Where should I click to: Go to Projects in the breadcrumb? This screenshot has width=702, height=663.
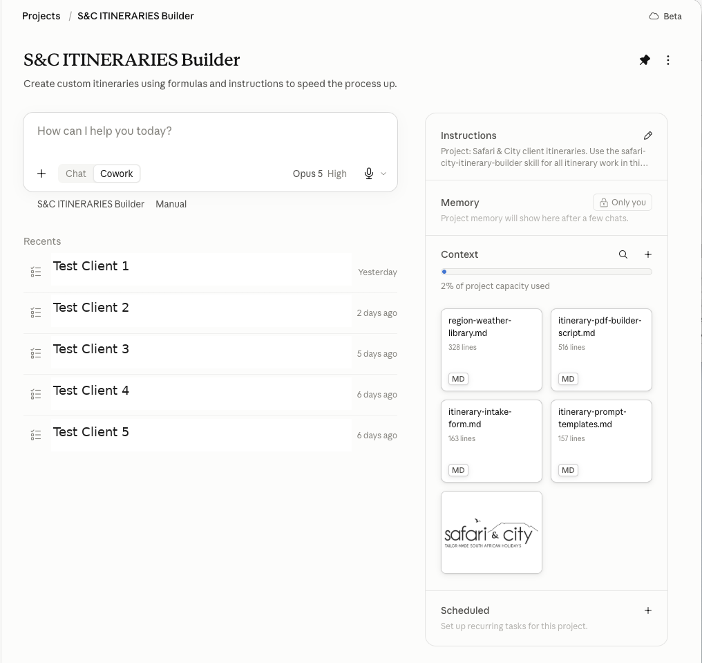click(41, 16)
